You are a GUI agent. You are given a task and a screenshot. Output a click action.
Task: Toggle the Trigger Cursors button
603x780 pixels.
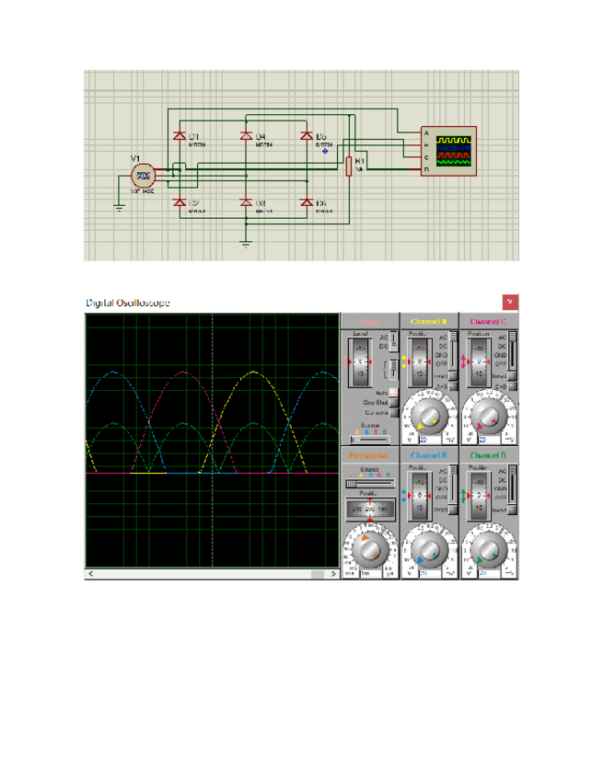[393, 413]
